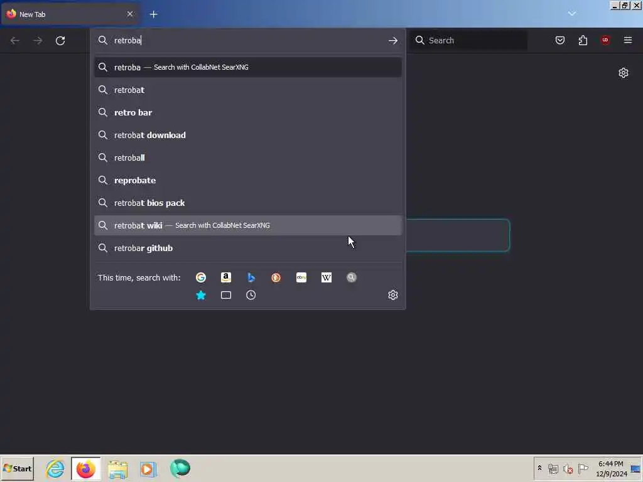Choose suggestion 'retroba — Search with CollabNet SearXNG'
Image resolution: width=643 pixels, height=482 pixels.
(x=247, y=67)
